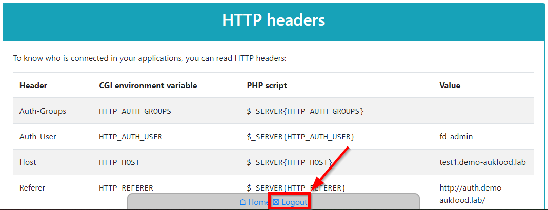Select the "Referer" header cell
This screenshot has width=548, height=210.
point(32,188)
